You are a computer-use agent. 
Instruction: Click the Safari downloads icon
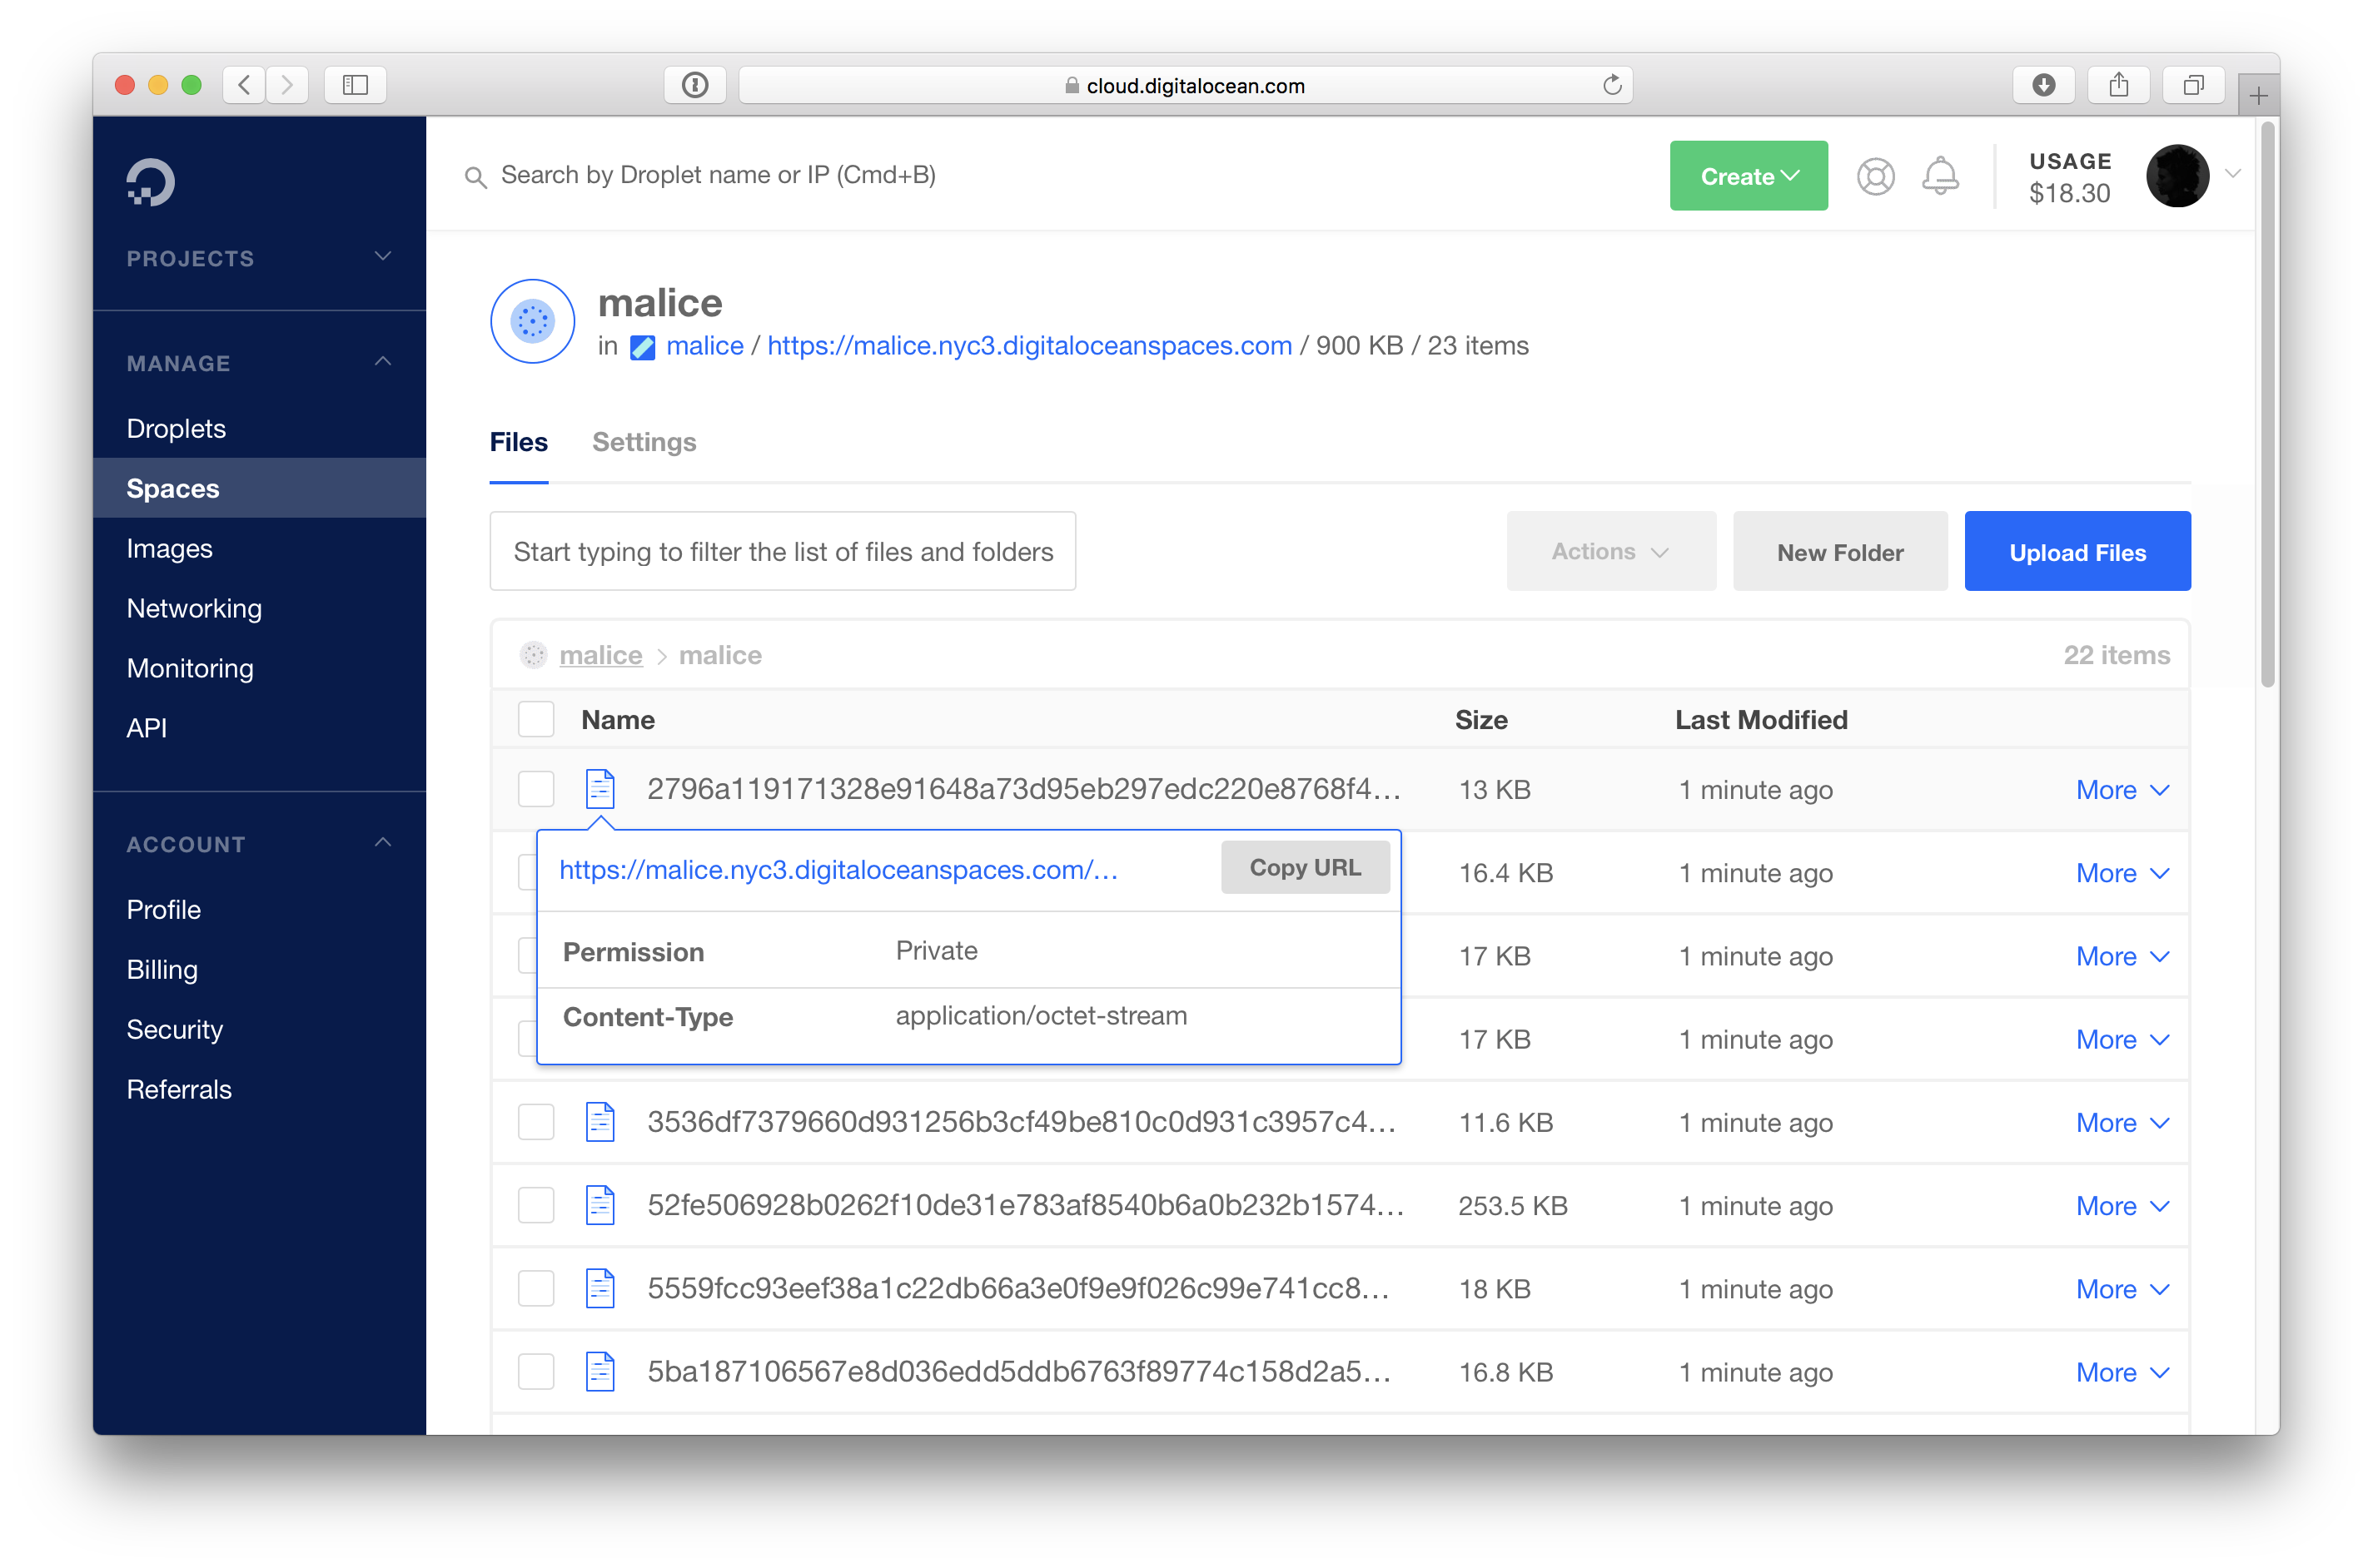(2042, 85)
